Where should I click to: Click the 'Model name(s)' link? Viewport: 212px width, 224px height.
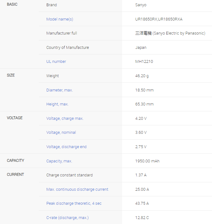coord(60,19)
